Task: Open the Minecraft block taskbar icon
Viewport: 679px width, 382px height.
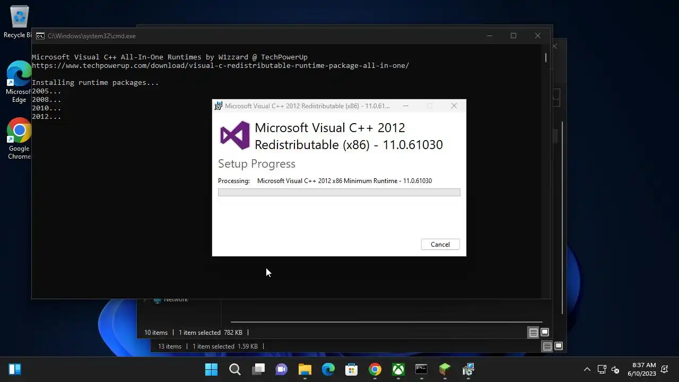Action: point(445,369)
